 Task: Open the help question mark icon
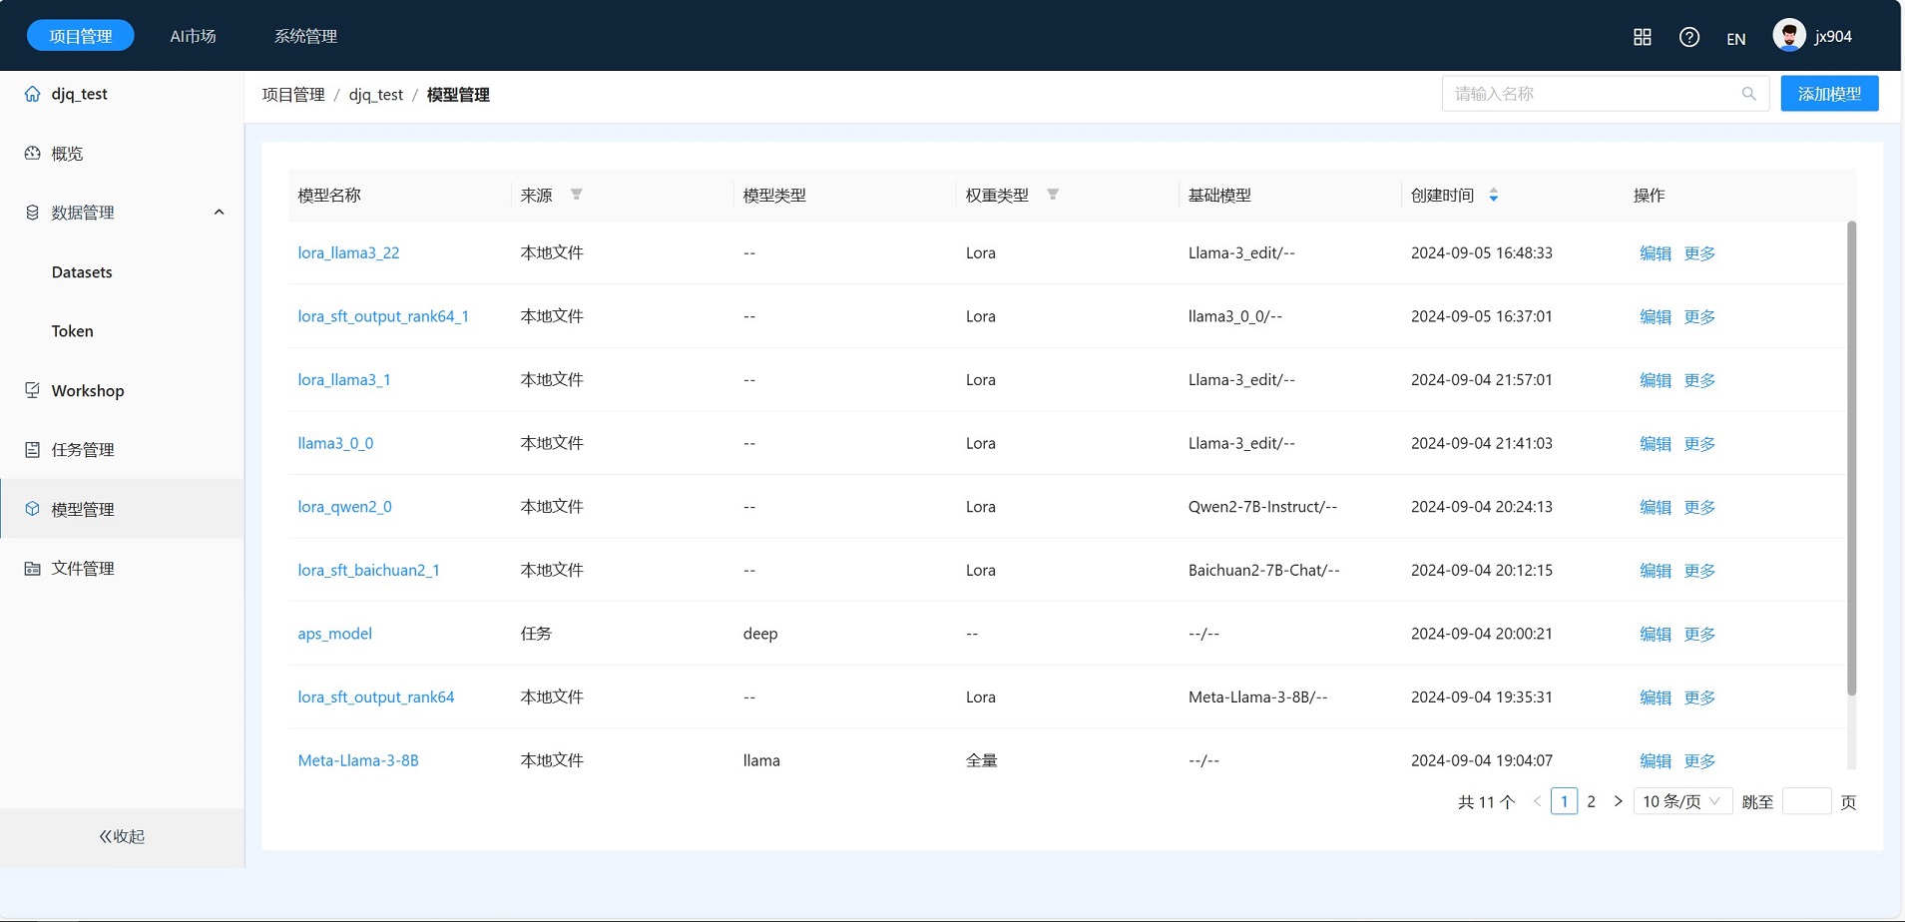click(1688, 37)
